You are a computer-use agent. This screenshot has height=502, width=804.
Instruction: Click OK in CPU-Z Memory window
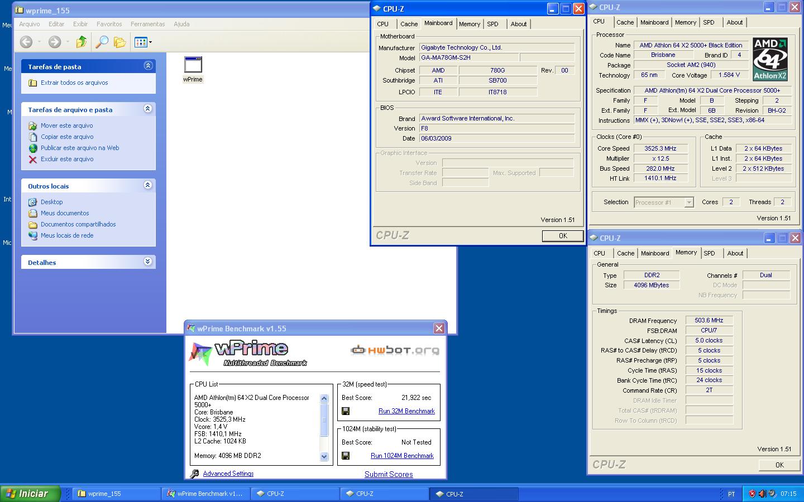point(779,465)
